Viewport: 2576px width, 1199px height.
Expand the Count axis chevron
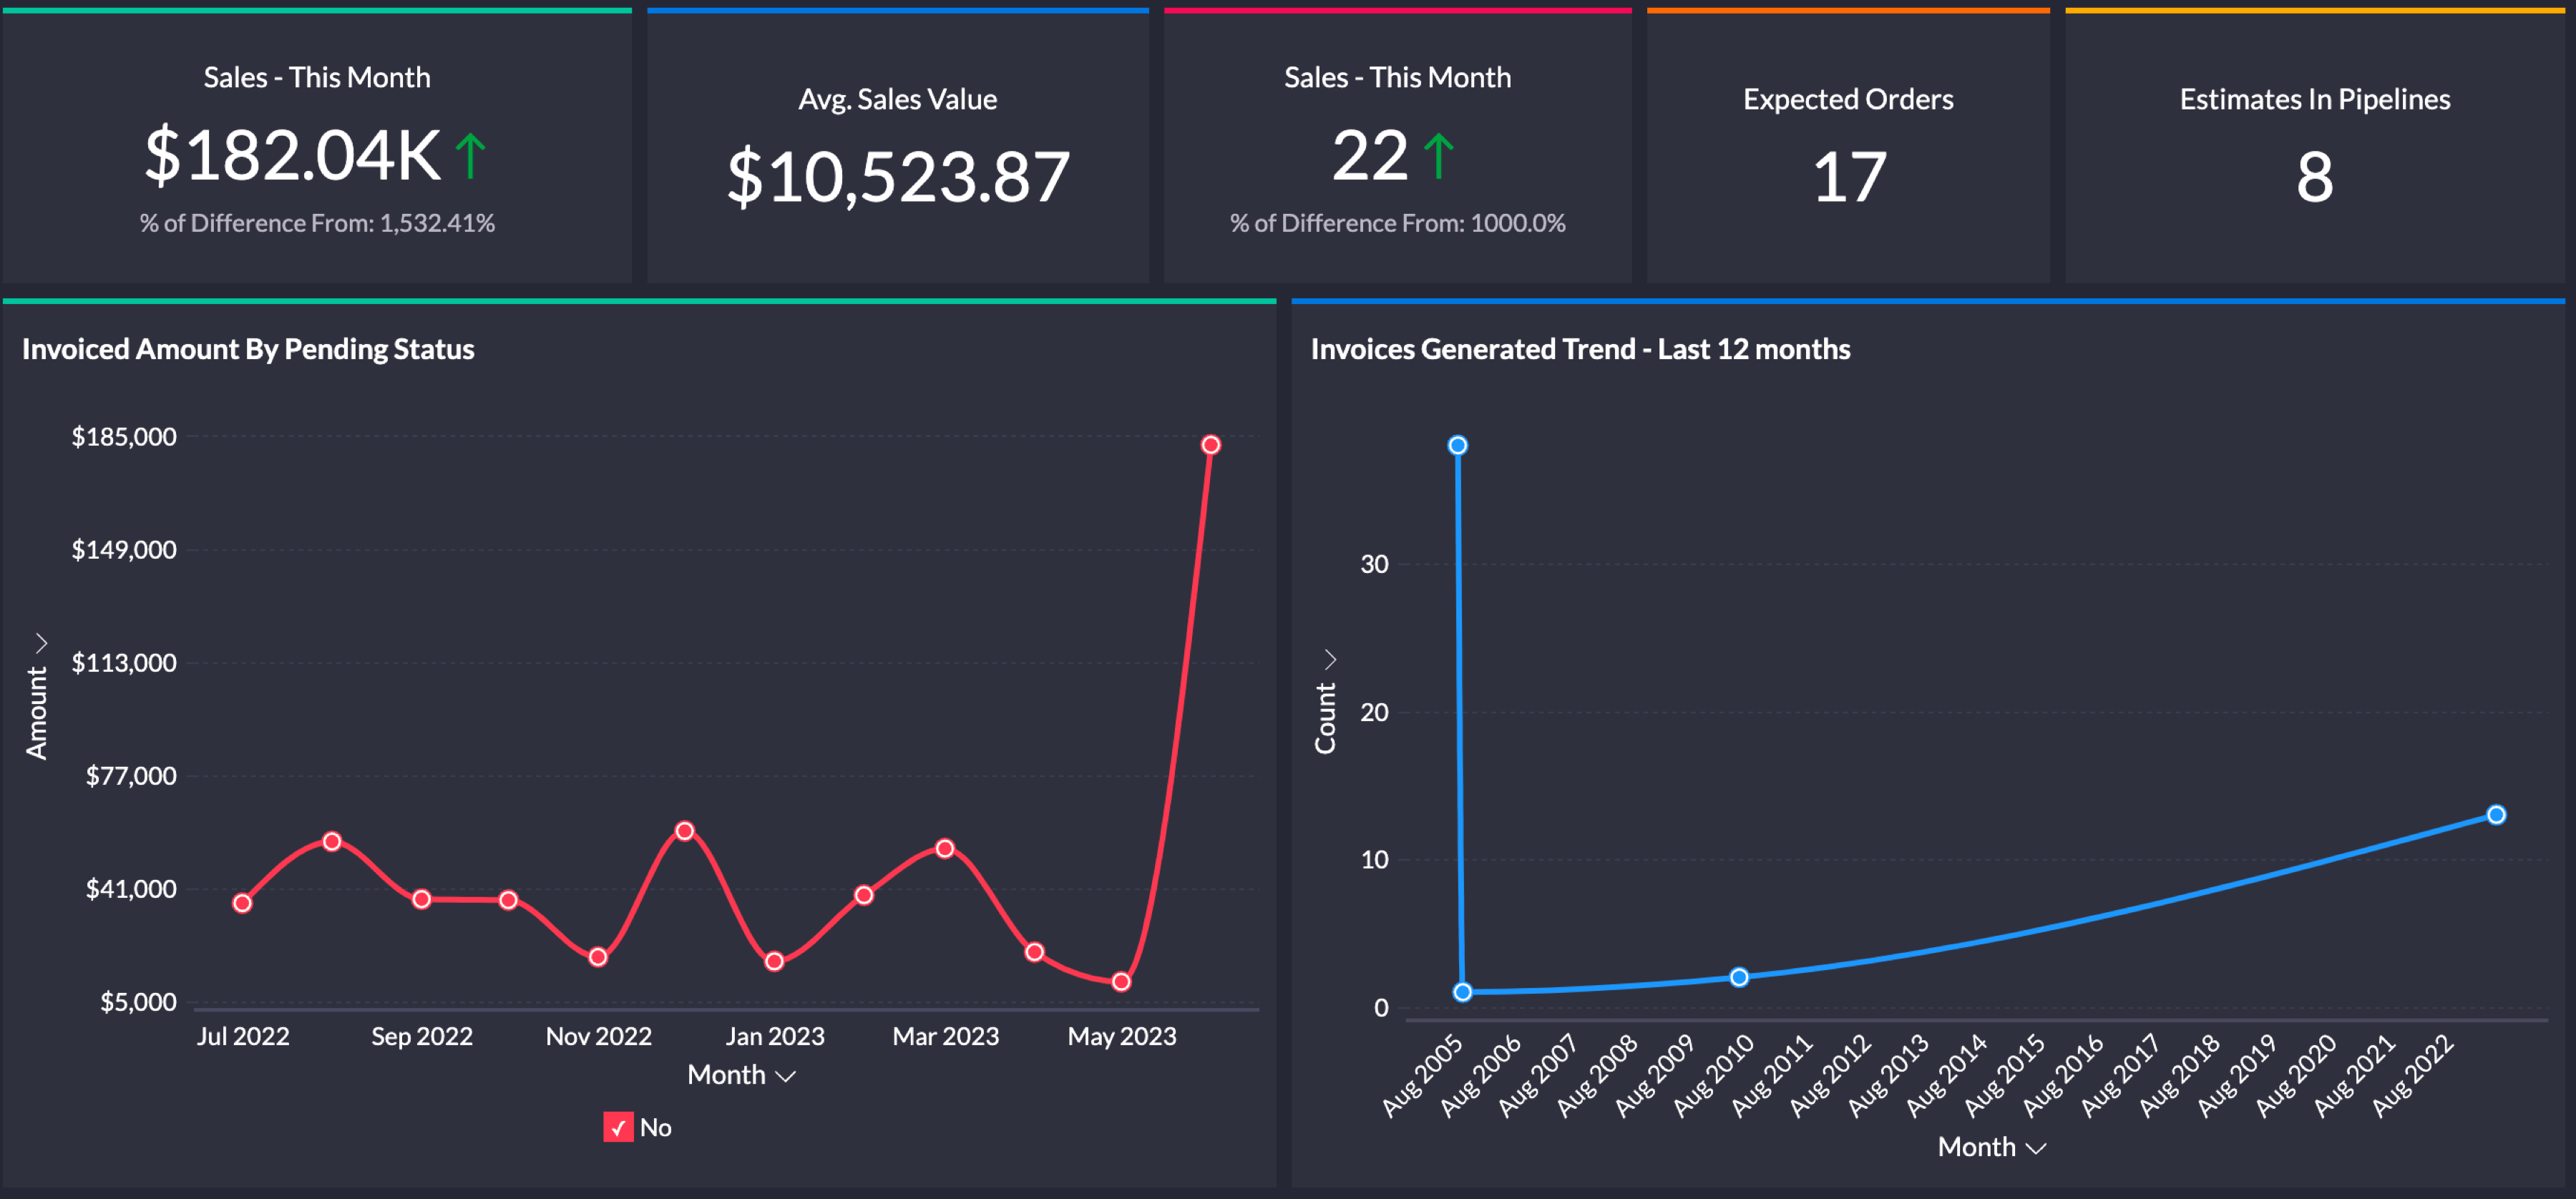[x=1330, y=659]
